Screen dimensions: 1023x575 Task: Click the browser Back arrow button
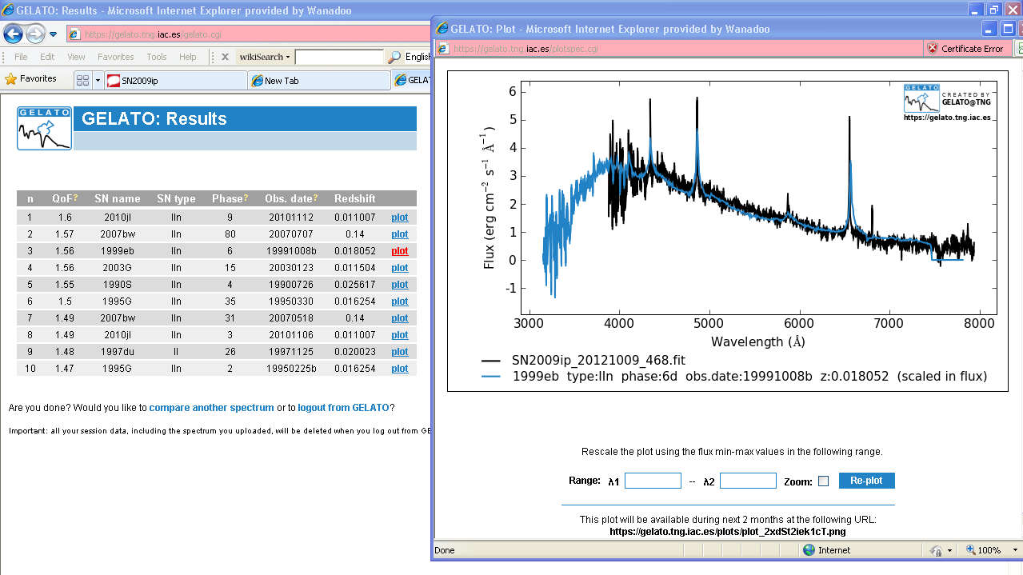[x=13, y=34]
